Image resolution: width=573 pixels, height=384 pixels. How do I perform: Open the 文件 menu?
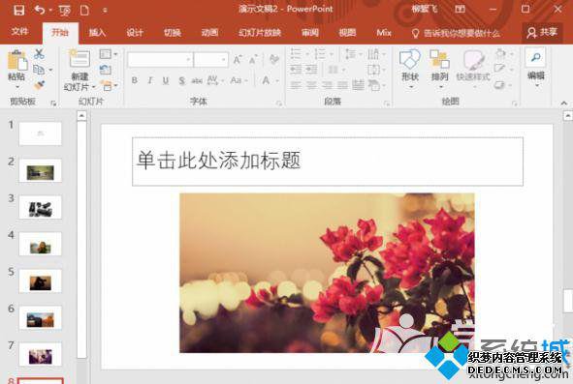19,32
